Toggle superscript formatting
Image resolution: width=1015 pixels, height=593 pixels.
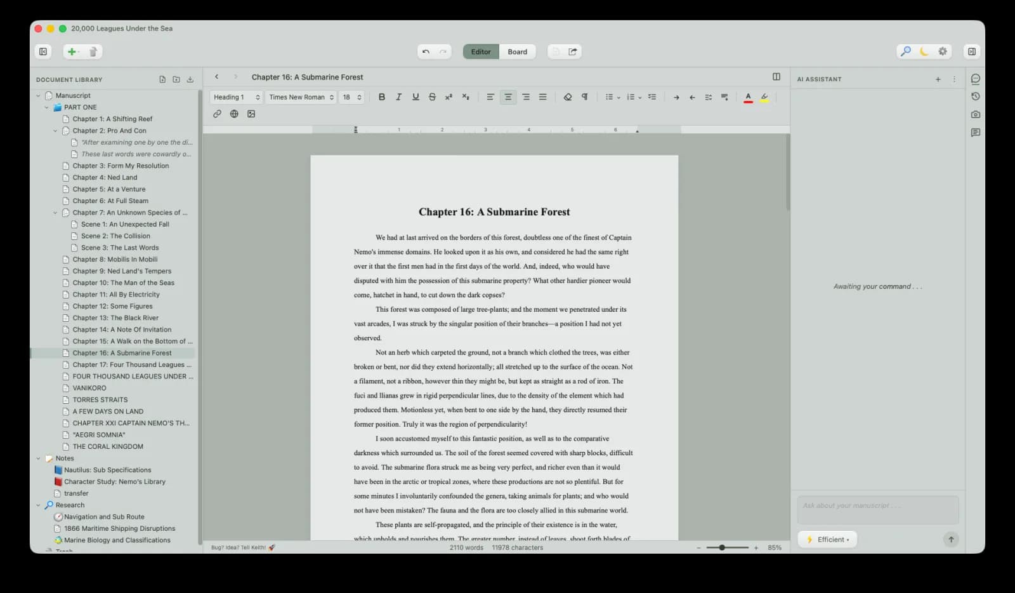[x=449, y=97]
